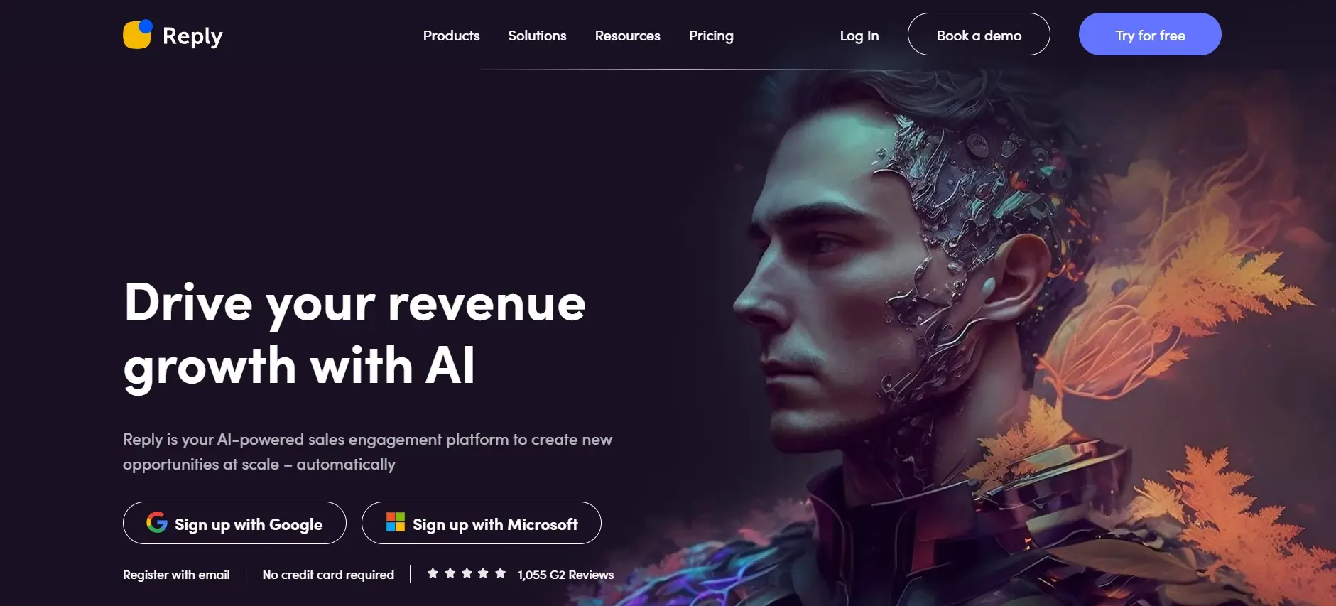
Task: Open Register with email link
Action: click(x=176, y=575)
